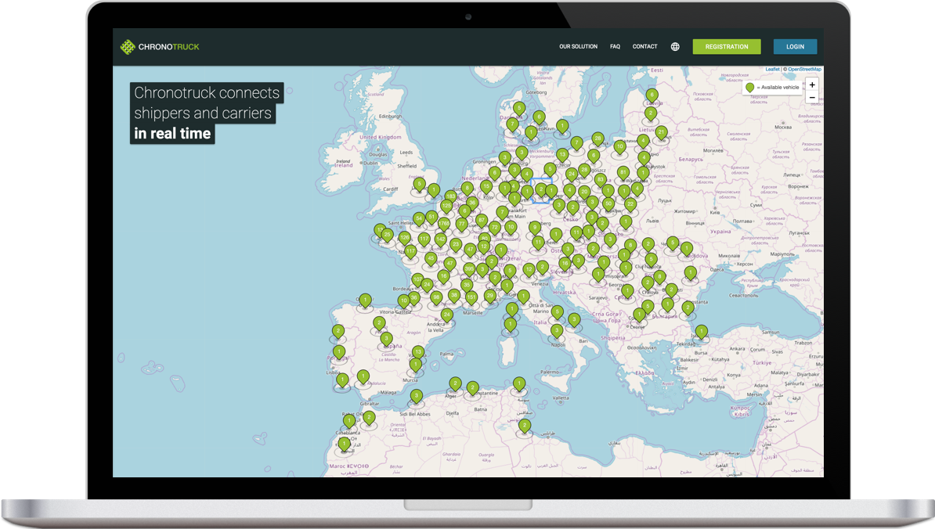Image resolution: width=935 pixels, height=529 pixels.
Task: Click the 'in real time' headline text
Action: coord(172,134)
